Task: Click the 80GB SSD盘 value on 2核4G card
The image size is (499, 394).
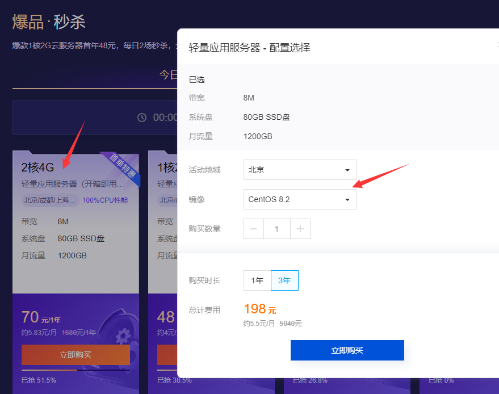Action: 81,238
